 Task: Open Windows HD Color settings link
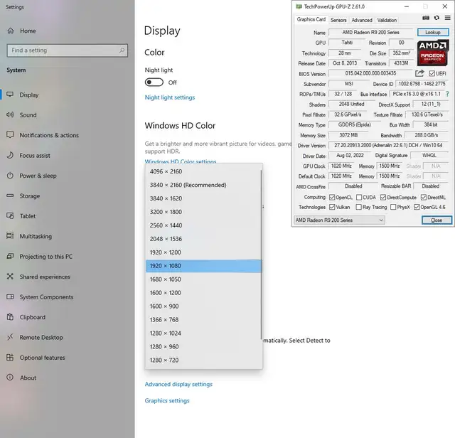(x=181, y=161)
